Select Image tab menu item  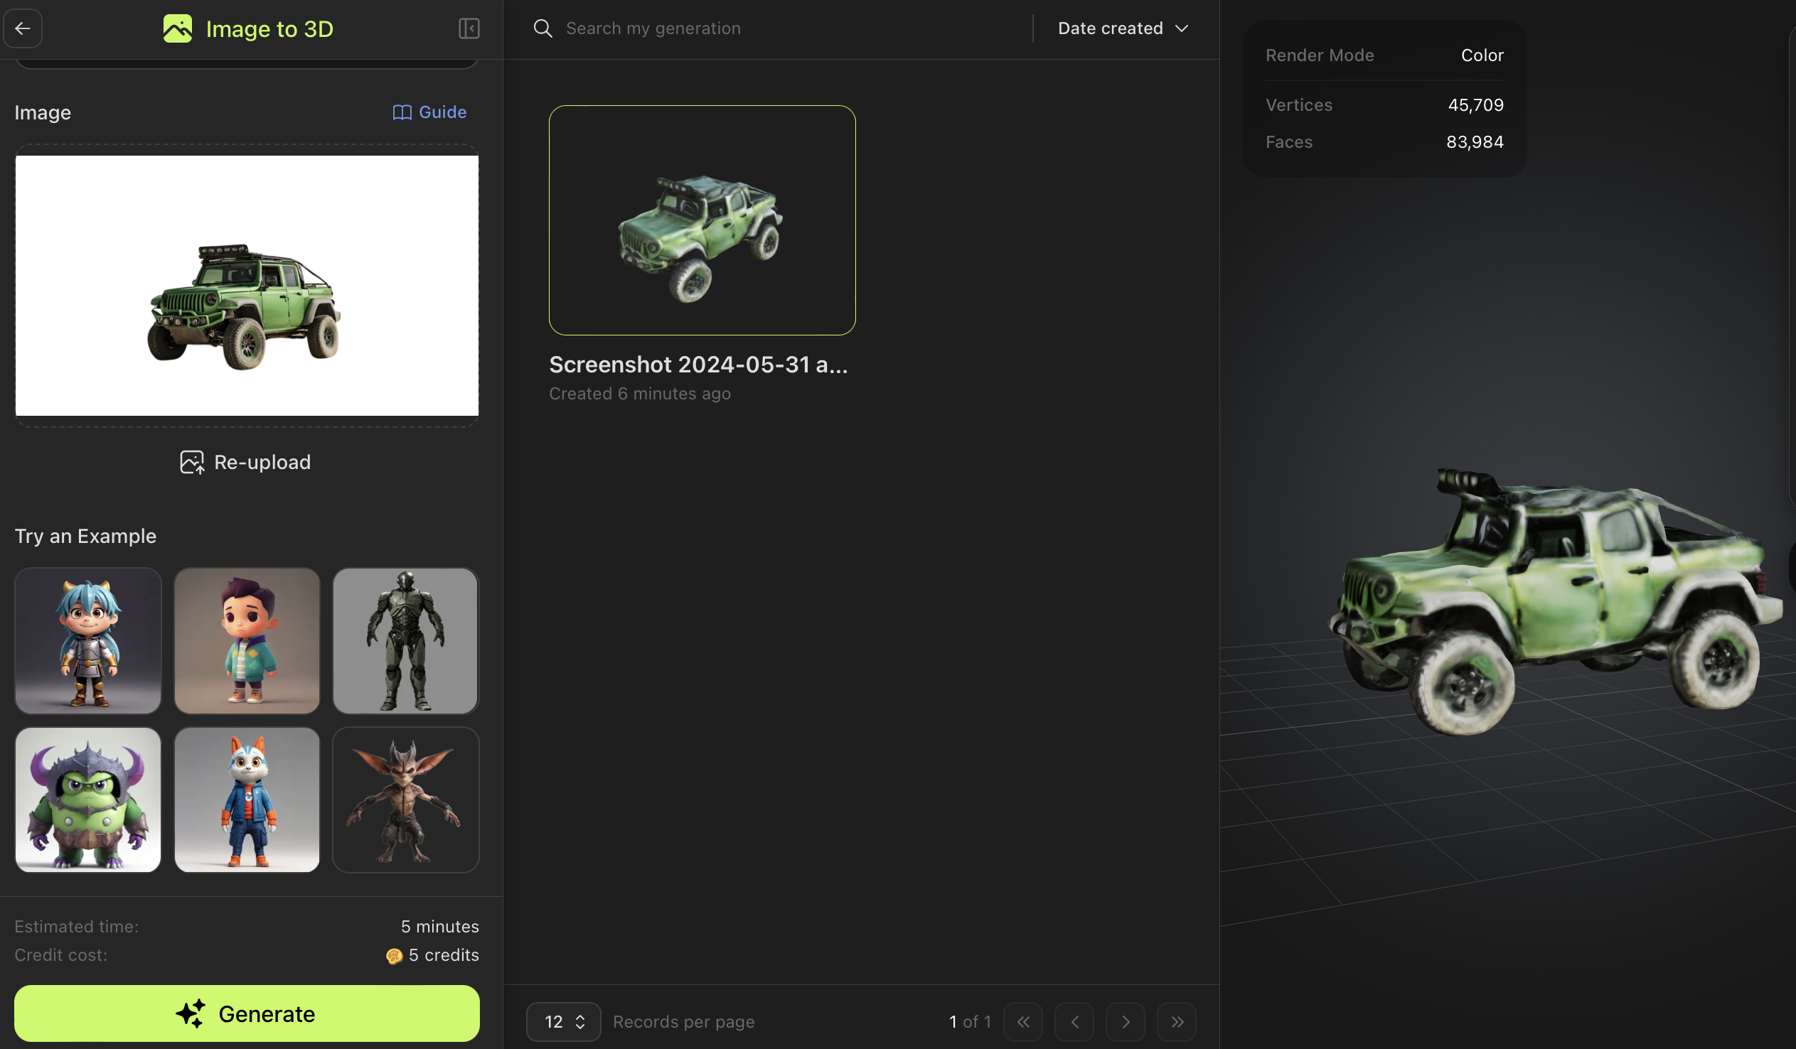[x=41, y=111]
